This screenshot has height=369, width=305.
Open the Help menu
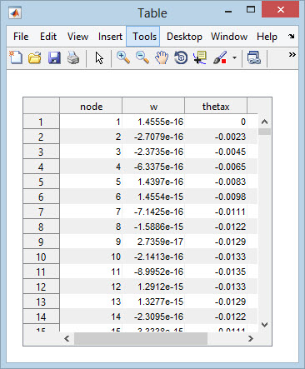(267, 37)
